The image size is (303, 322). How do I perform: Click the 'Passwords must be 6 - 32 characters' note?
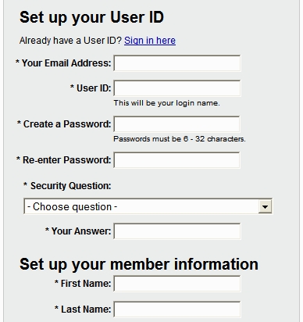[180, 139]
